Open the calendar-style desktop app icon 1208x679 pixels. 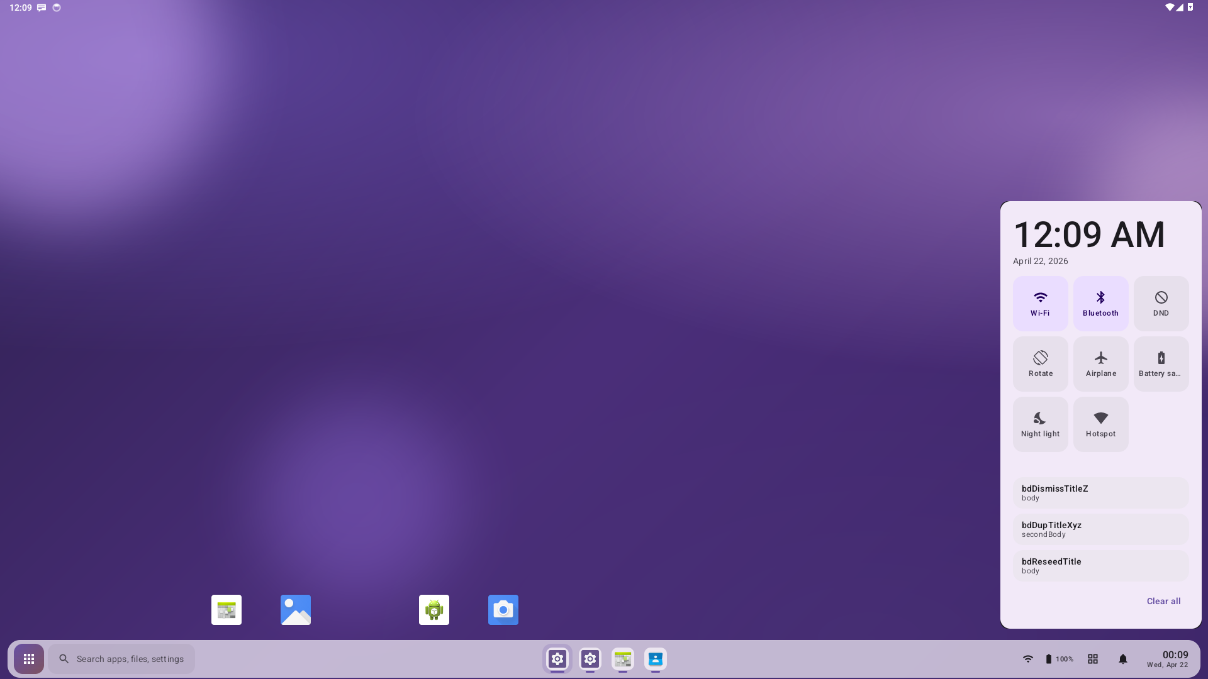(226, 610)
